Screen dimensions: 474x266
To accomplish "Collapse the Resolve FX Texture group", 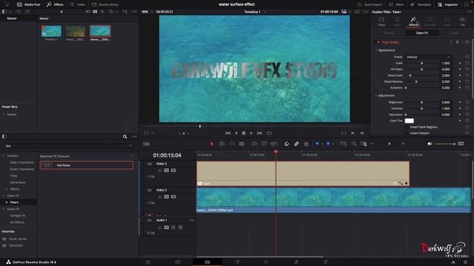I will point(132,156).
